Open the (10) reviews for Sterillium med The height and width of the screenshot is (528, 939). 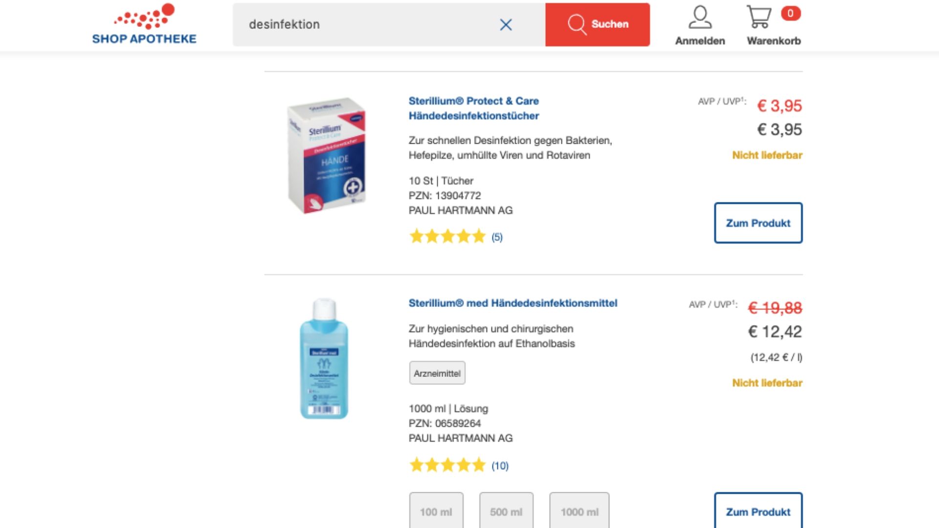click(x=500, y=466)
